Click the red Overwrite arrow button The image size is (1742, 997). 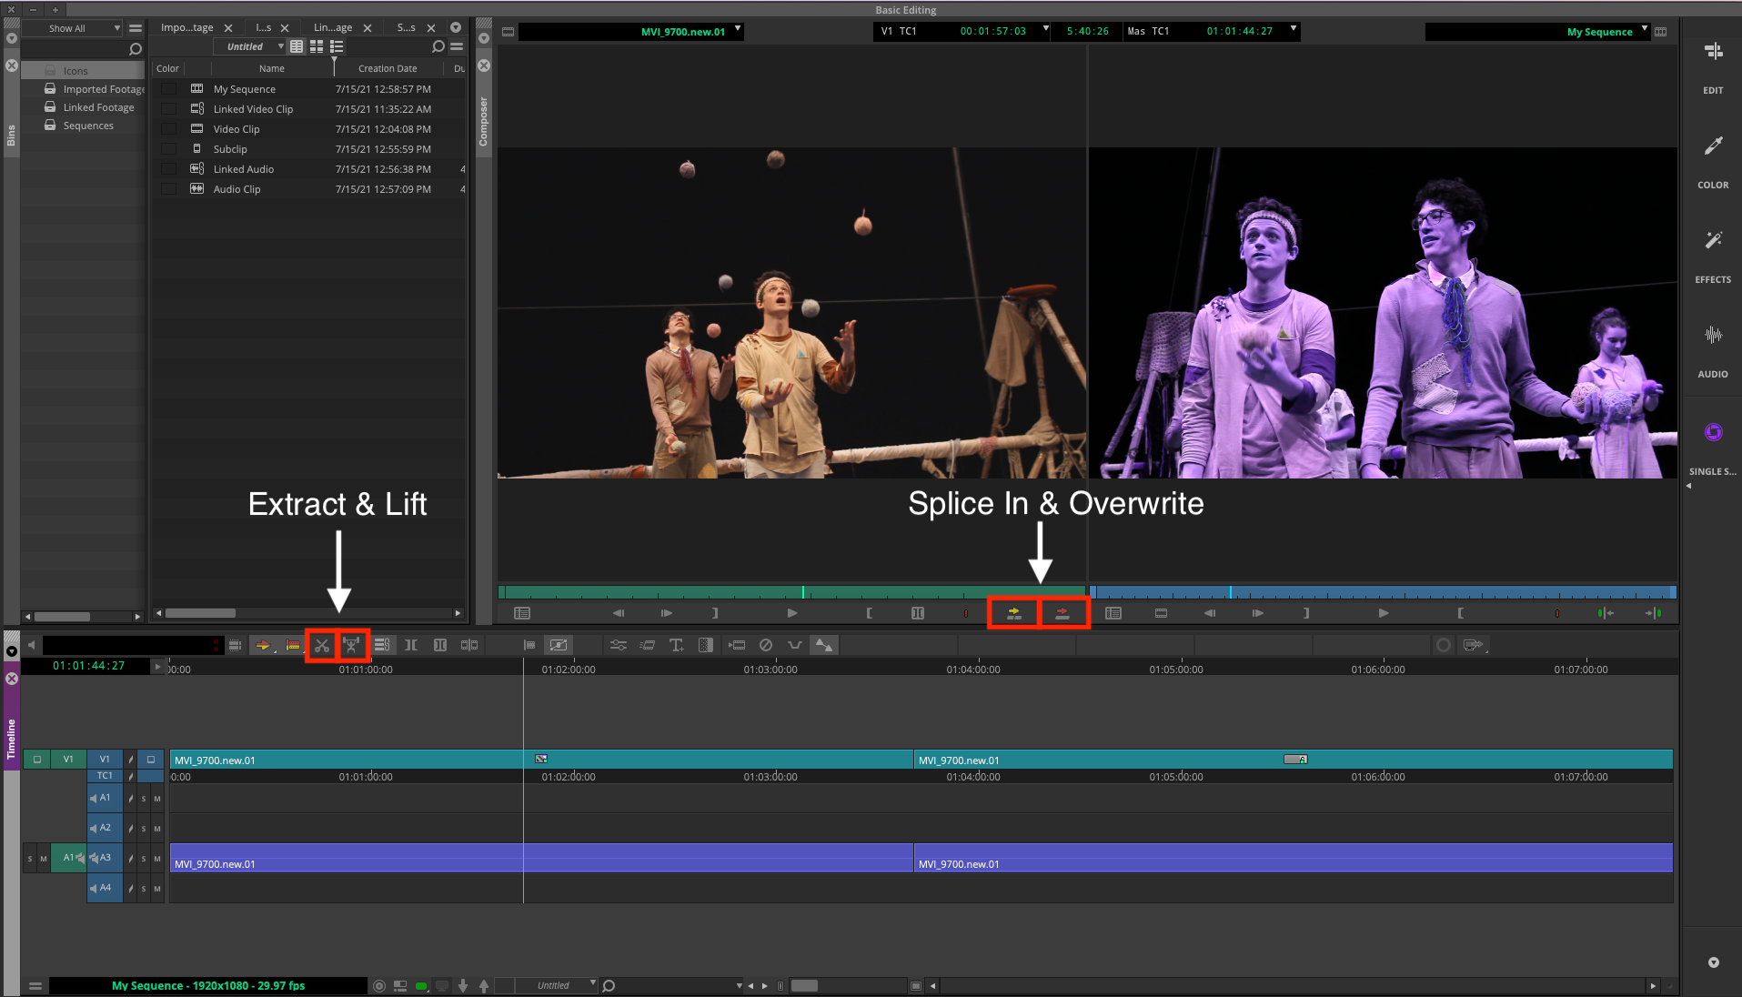(x=1062, y=613)
